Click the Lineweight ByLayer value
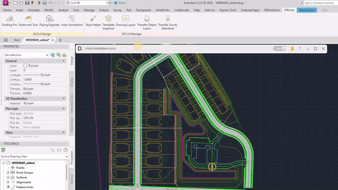The image size is (338, 190). (44, 84)
